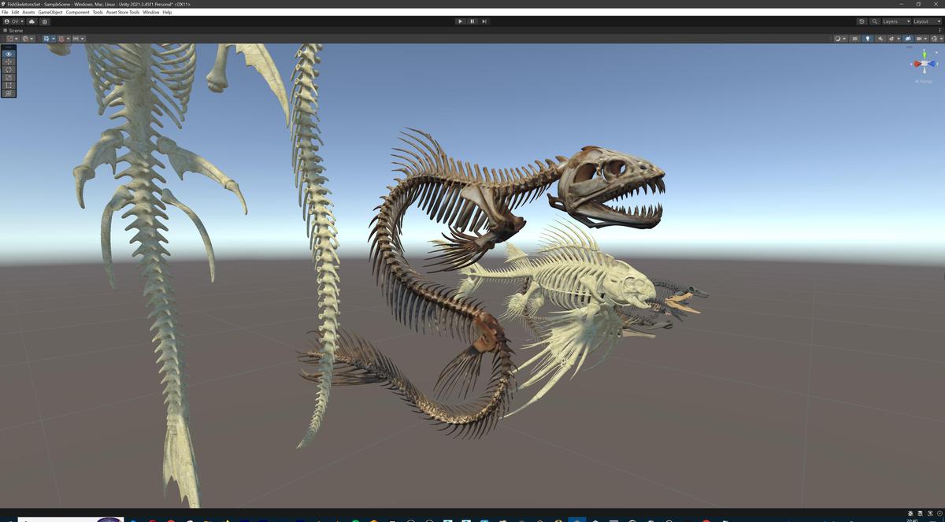Click the search magnifier icon
Viewport: 945px width, 522px height.
coord(875,21)
